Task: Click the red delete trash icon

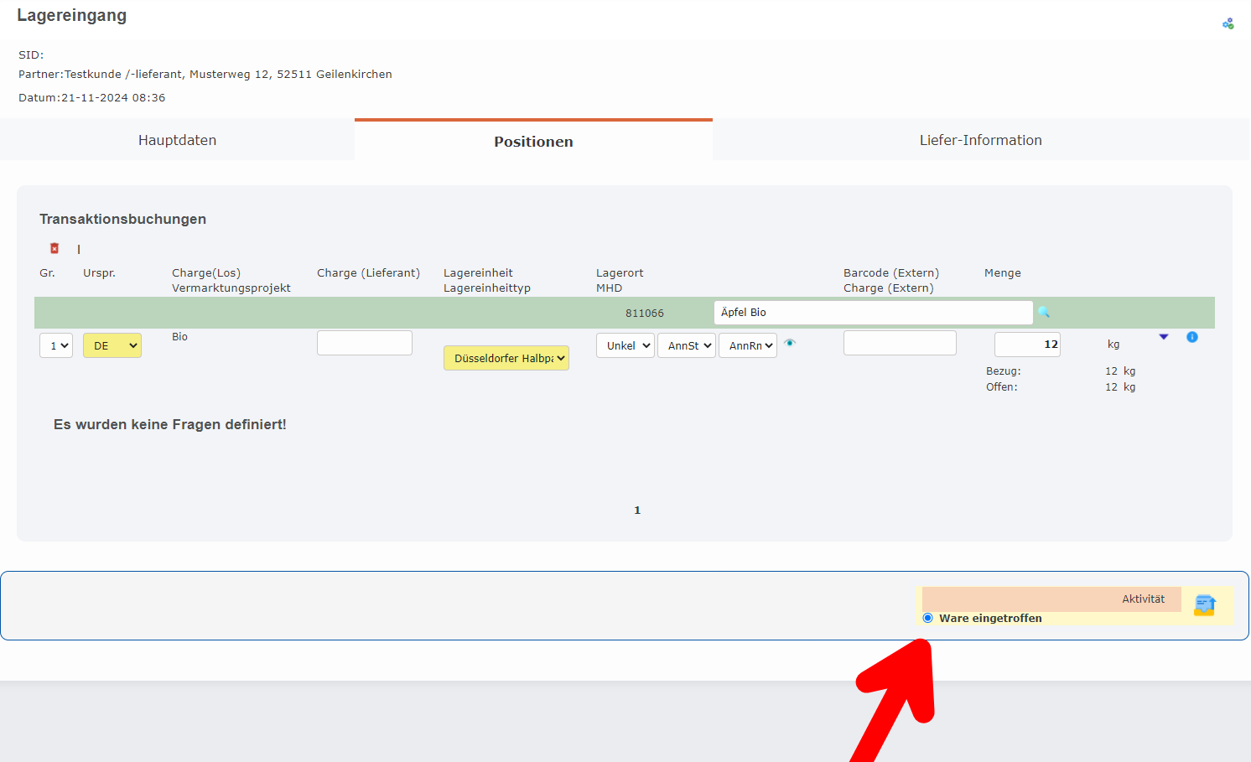Action: tap(55, 248)
